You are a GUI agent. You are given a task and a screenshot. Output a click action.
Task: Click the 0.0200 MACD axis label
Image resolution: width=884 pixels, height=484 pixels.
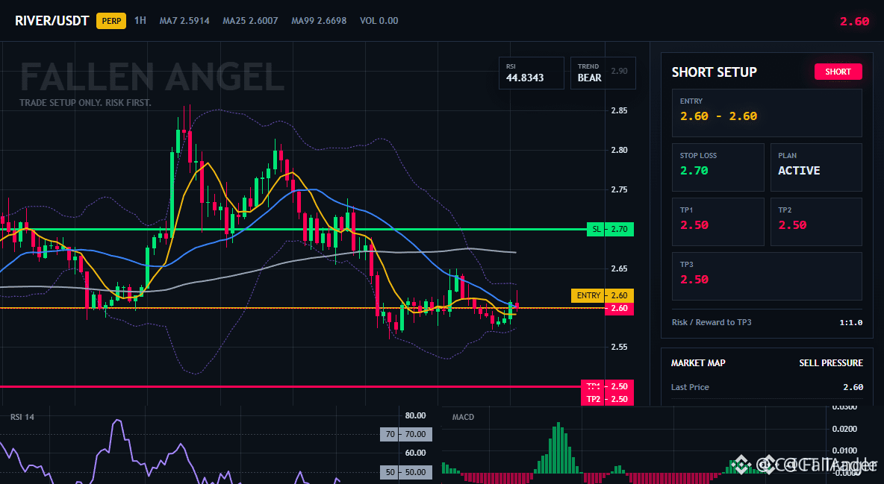click(845, 429)
